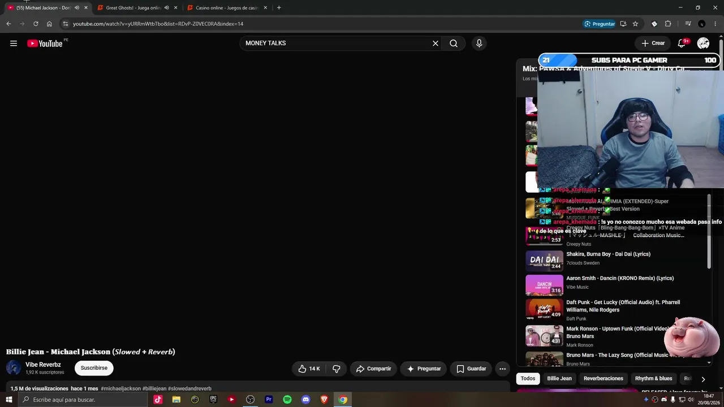724x407 pixels.
Task: Open TikTok from the taskbar
Action: tap(158, 400)
